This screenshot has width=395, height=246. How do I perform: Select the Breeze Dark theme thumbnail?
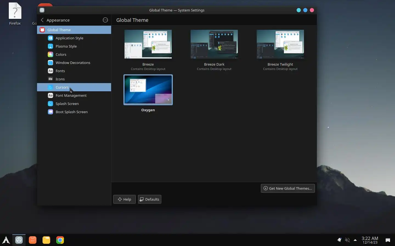point(214,44)
